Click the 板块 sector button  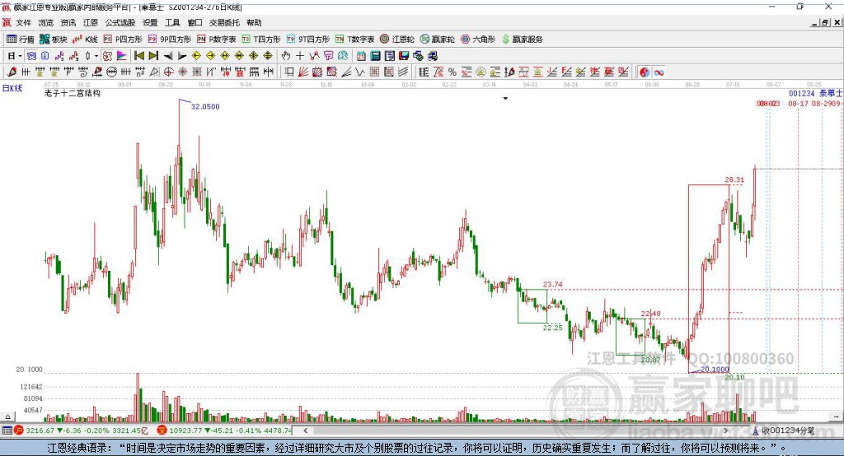pyautogui.click(x=54, y=40)
